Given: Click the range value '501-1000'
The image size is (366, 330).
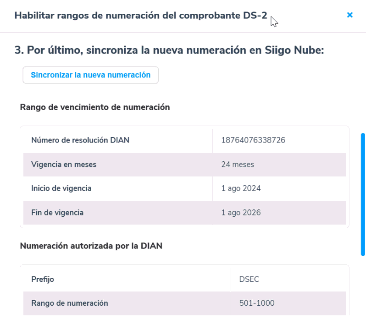Looking at the screenshot, I should (257, 303).
